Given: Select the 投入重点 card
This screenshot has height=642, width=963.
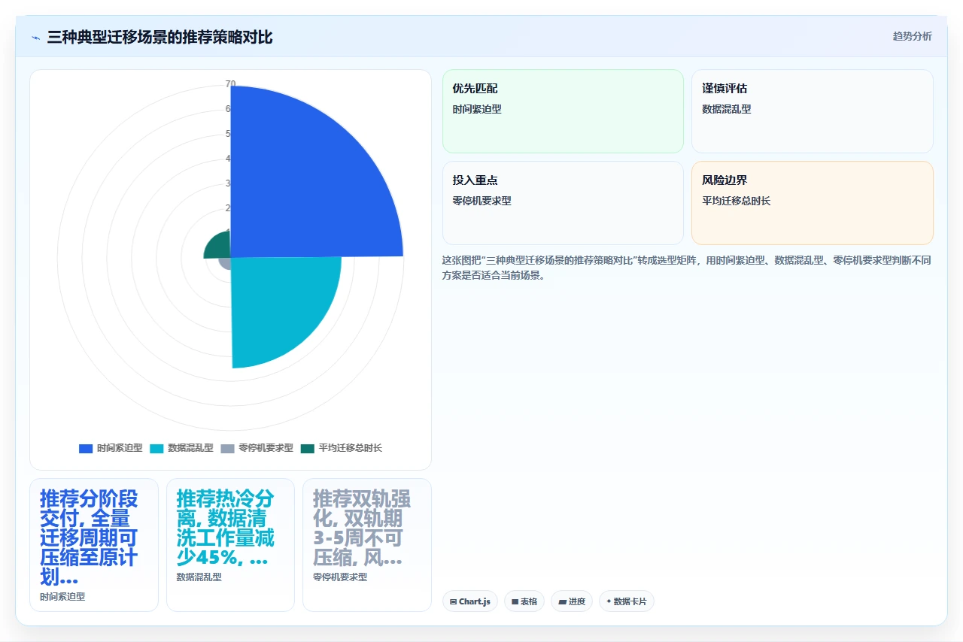Looking at the screenshot, I should click(x=563, y=203).
